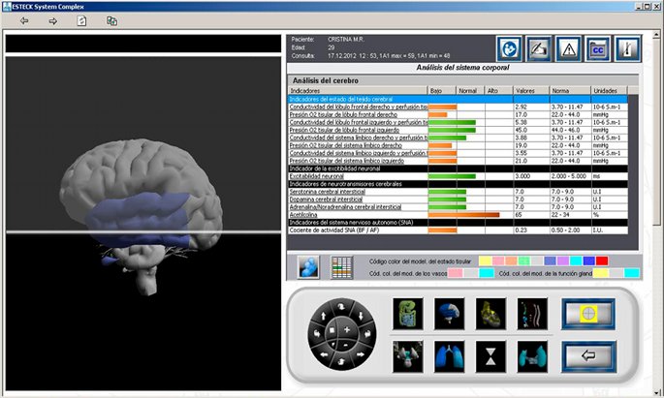
Task: Click the warning triangle icon above the analysis
Action: [x=568, y=48]
